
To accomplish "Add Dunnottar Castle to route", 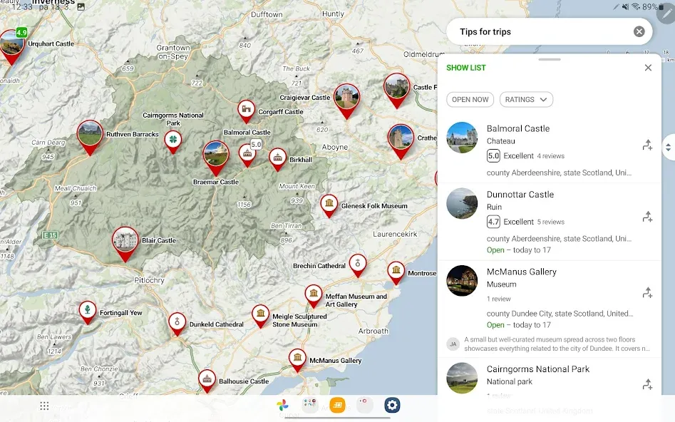I will point(647,217).
